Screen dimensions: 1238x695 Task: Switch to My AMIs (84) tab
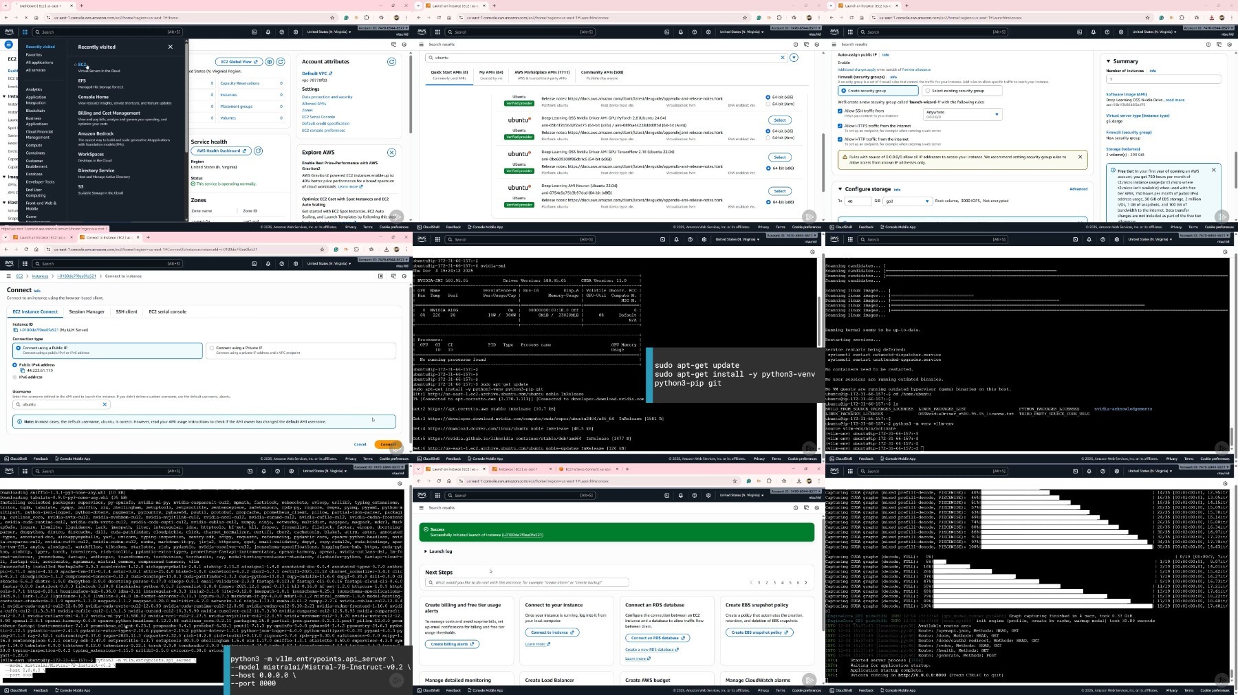click(x=491, y=74)
